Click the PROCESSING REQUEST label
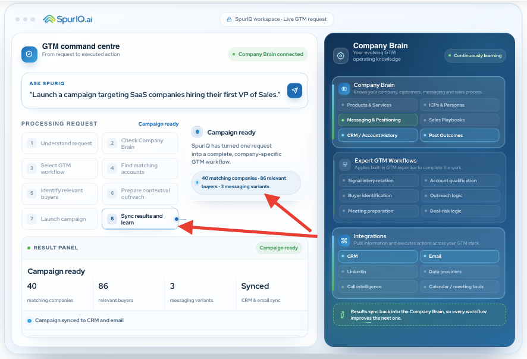 click(59, 124)
